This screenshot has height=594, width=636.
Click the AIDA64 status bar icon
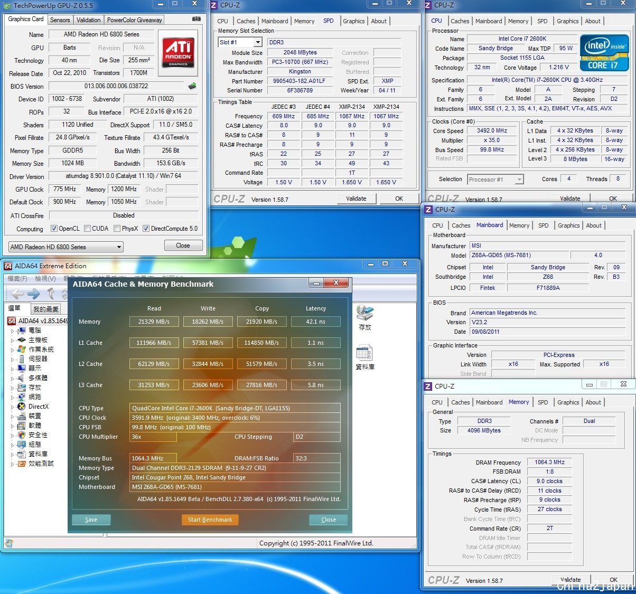(9, 543)
